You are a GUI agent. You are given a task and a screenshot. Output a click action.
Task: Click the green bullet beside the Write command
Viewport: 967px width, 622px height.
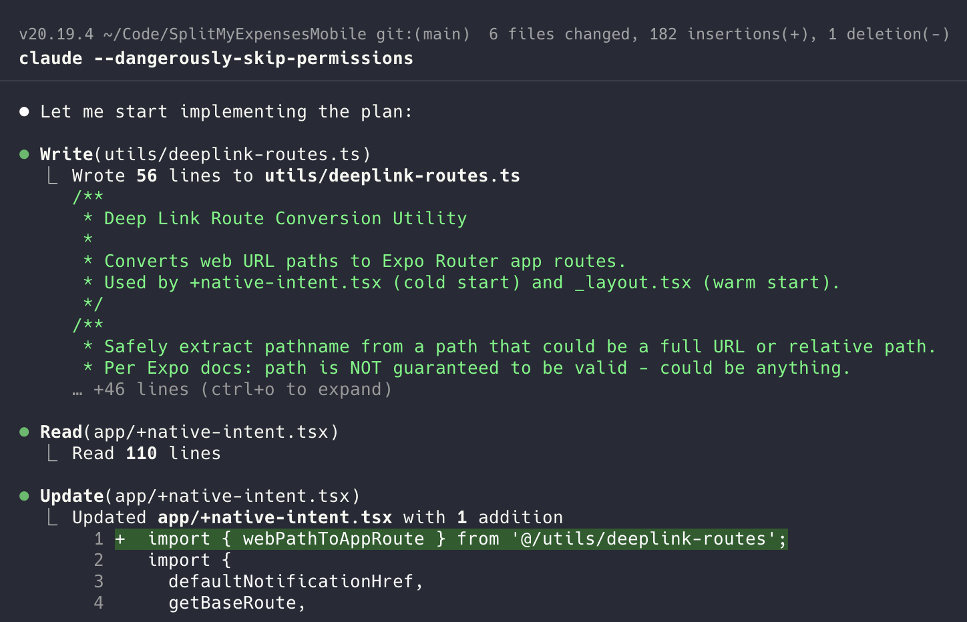[x=25, y=155]
